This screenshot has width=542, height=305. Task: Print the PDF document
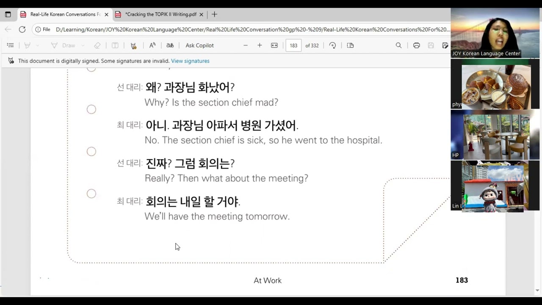[x=417, y=45]
